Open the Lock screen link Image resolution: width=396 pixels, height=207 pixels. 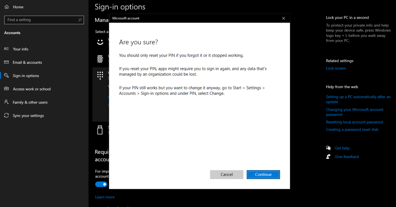336,68
